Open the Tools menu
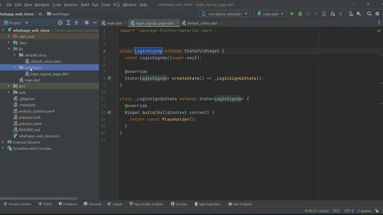Viewport: 383px width, 215px height. click(x=105, y=5)
